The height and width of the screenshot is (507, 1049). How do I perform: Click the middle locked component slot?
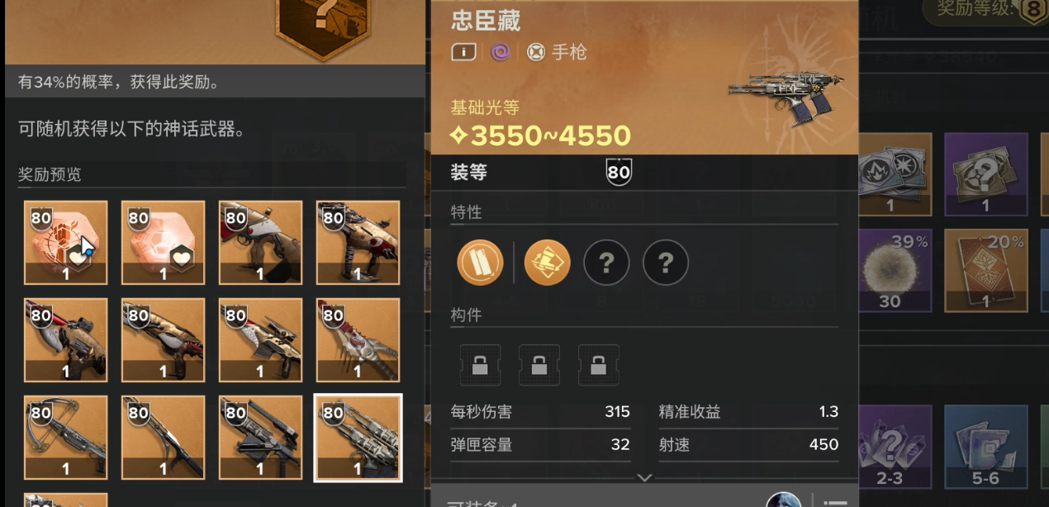coord(539,365)
